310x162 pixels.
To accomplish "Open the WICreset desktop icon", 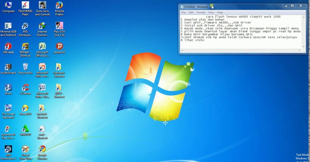I will point(8,48).
